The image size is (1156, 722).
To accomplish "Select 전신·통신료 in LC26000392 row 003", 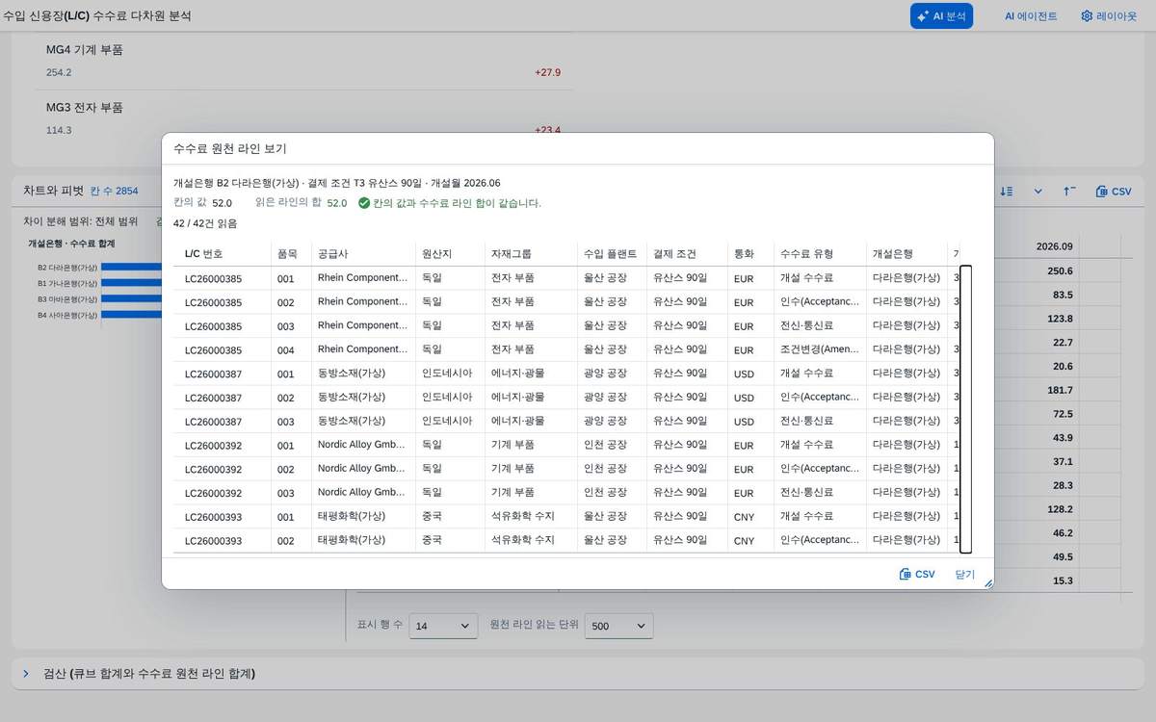I will point(806,493).
